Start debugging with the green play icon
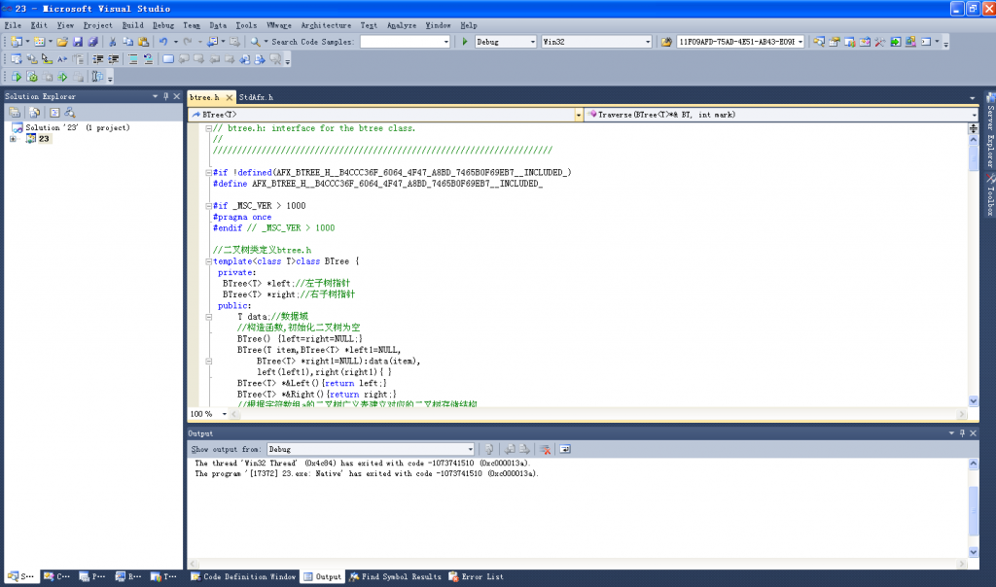 465,42
